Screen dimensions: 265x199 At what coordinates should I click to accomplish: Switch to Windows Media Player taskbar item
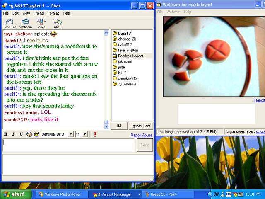[61, 194]
